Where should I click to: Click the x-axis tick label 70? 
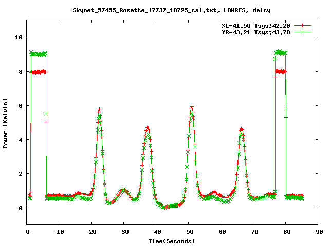click(254, 232)
